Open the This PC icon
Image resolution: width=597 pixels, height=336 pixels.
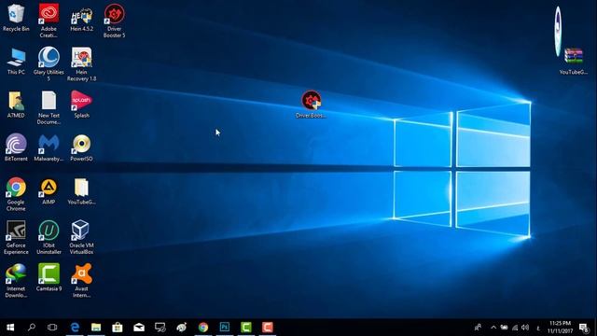tap(16, 62)
